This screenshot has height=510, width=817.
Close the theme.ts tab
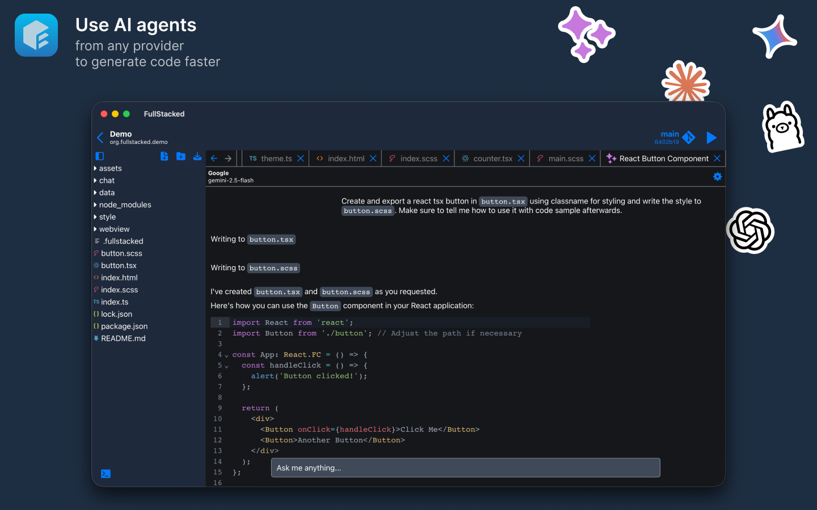click(x=301, y=159)
